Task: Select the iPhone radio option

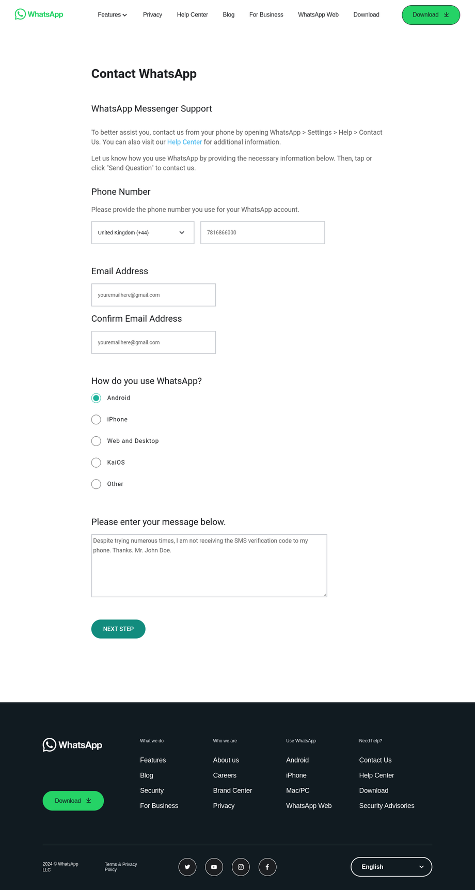Action: [96, 420]
